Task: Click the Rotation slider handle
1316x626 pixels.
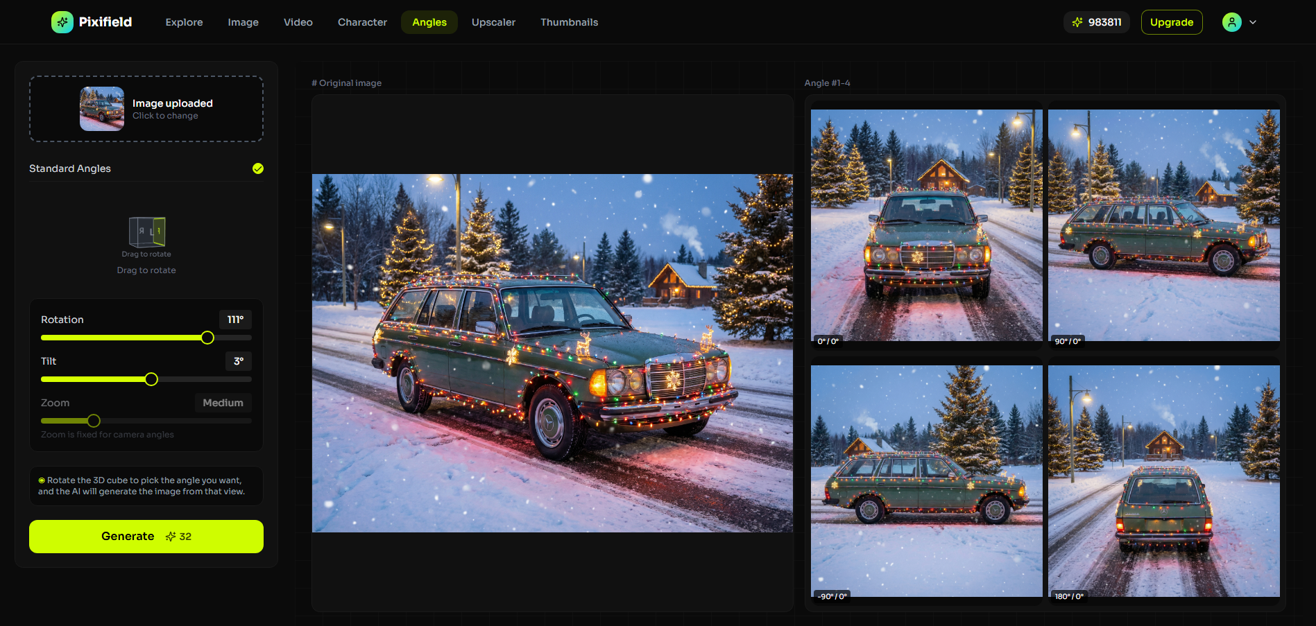Action: 207,338
